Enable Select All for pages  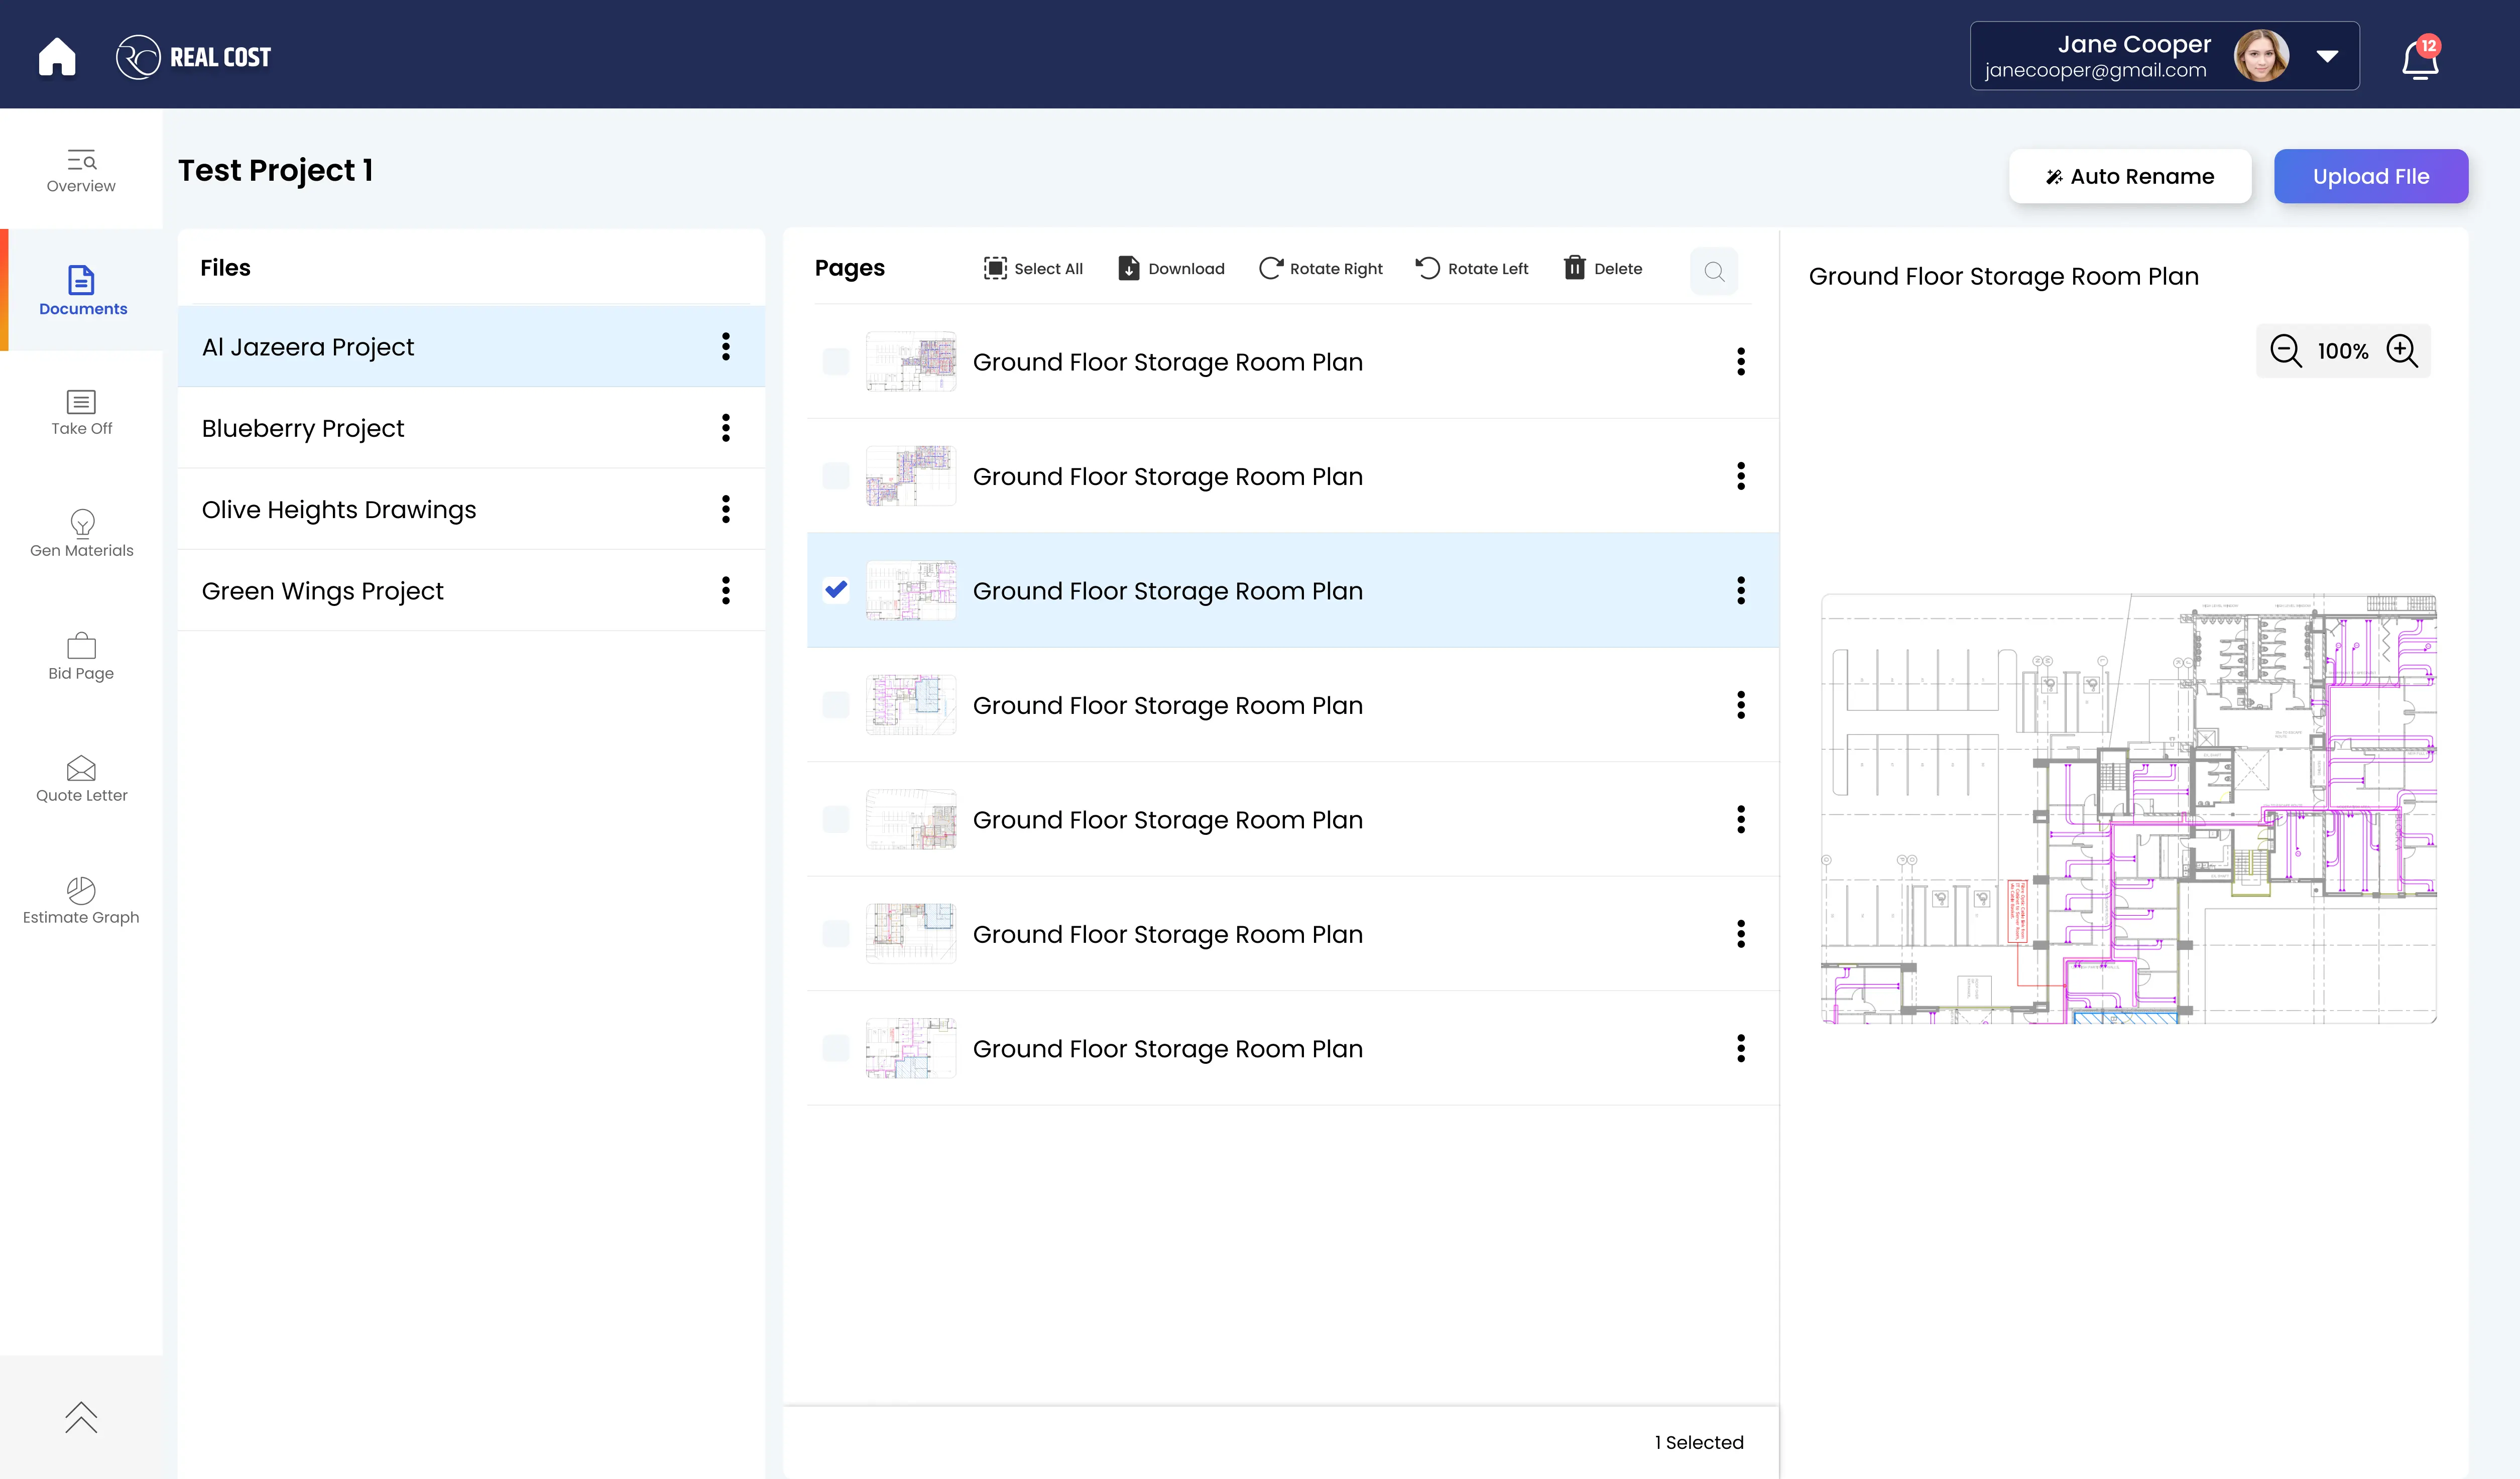(1032, 268)
